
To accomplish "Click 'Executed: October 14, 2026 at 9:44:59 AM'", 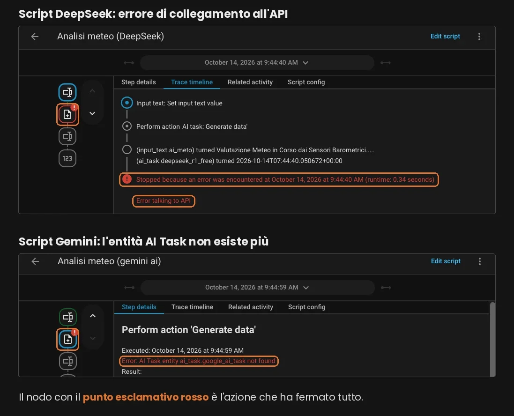I will pos(183,350).
